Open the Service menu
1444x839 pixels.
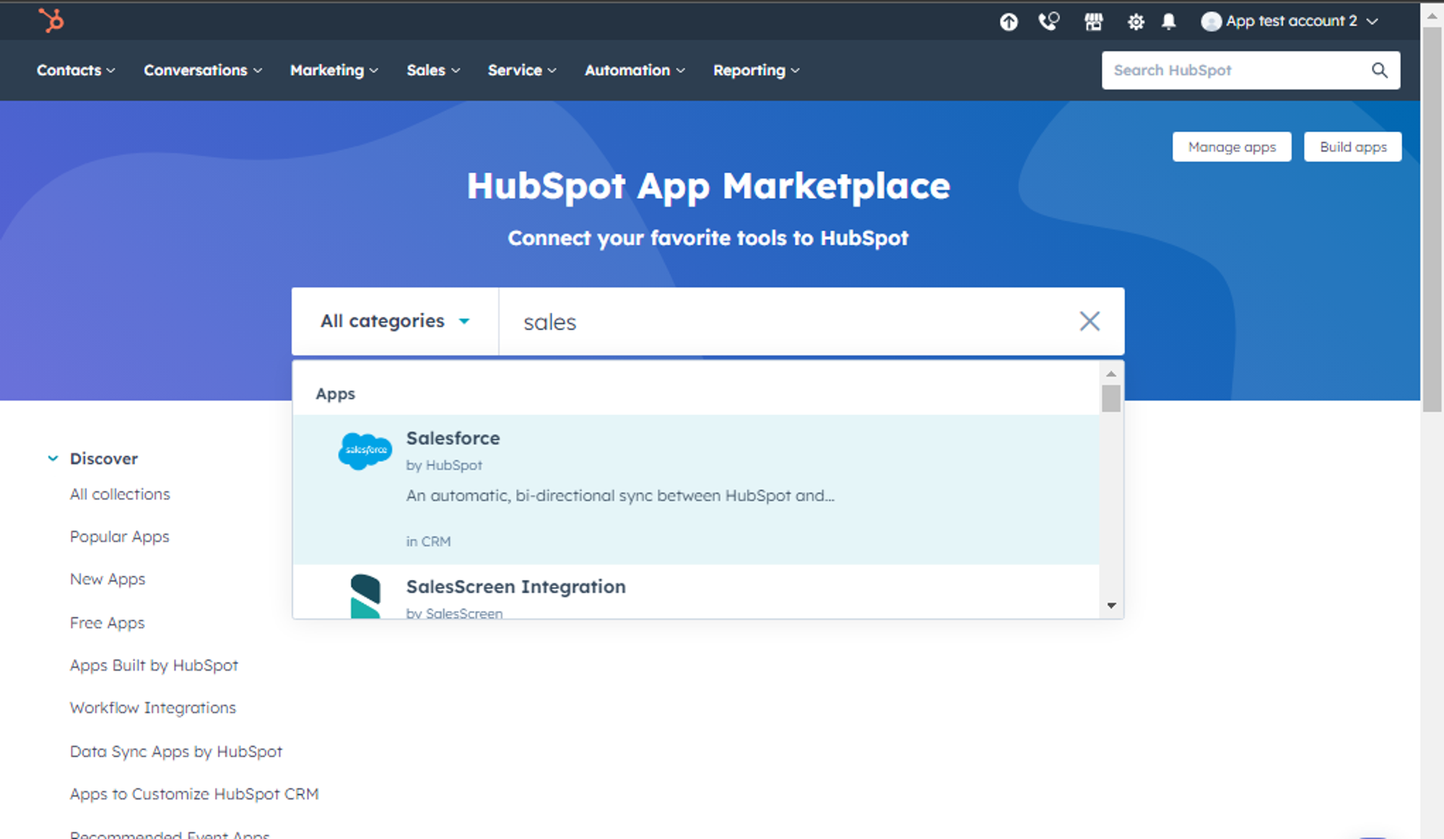(x=522, y=70)
